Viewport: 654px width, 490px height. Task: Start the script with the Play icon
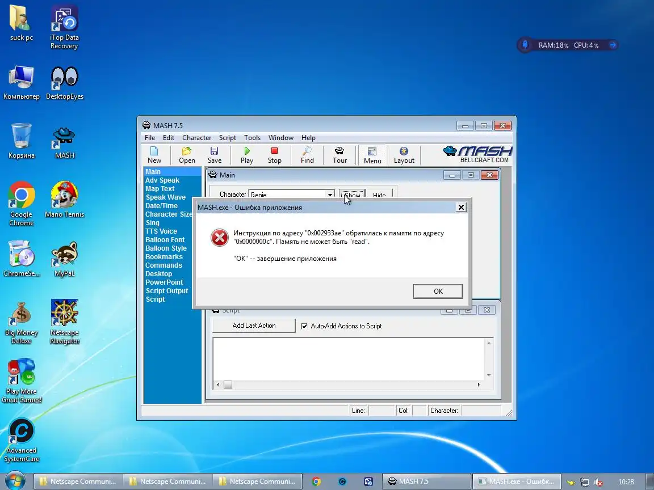click(x=247, y=155)
